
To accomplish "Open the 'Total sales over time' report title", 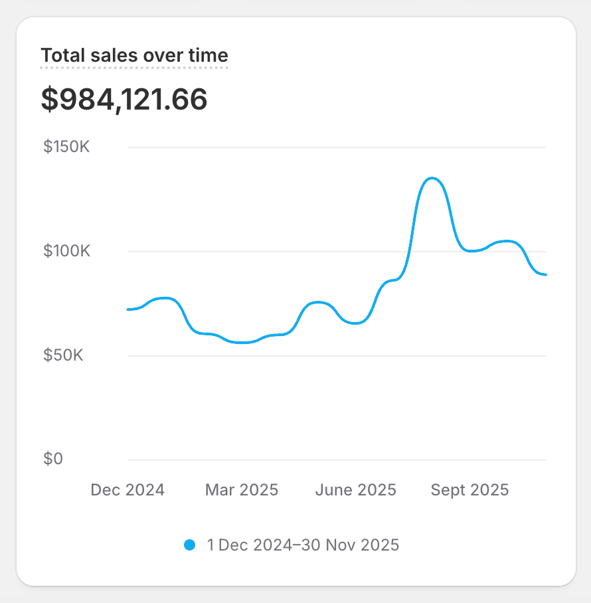I will (x=134, y=55).
